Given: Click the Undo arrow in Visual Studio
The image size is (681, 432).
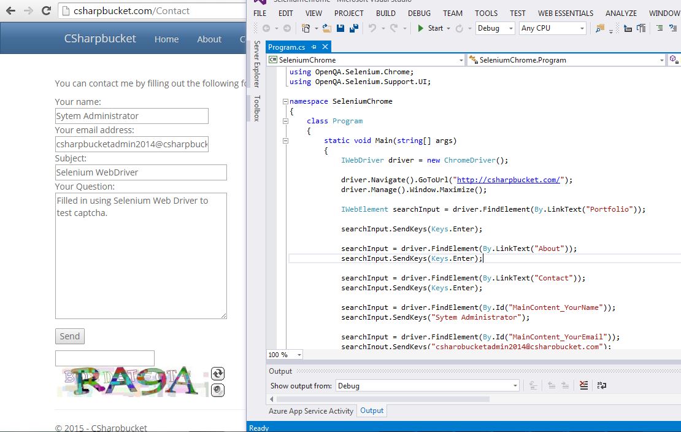Looking at the screenshot, I should [x=372, y=28].
